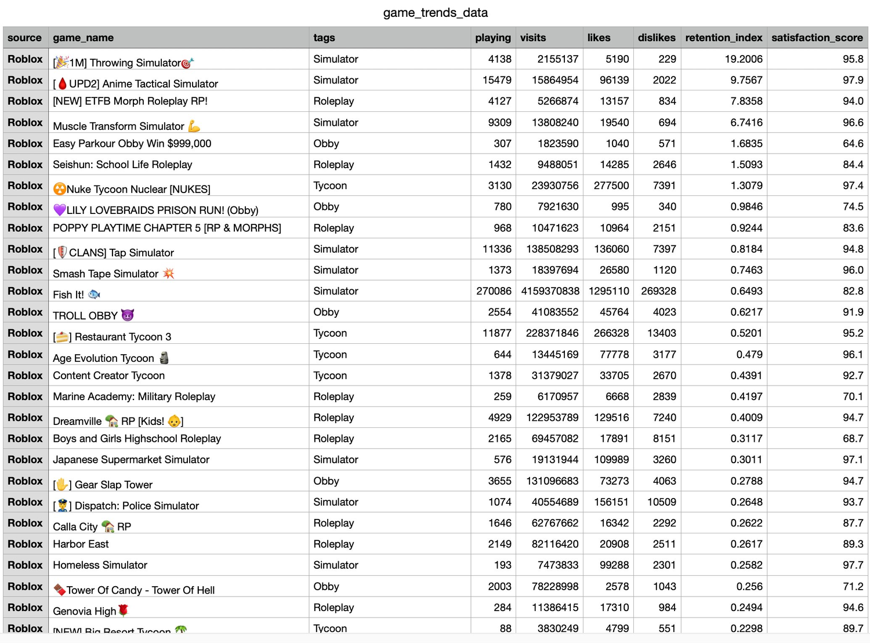Click Easy Parkour Obby Win $999,000 cell

[179, 143]
